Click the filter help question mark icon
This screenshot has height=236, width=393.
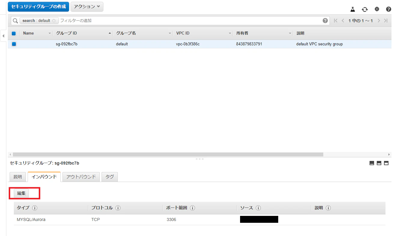pyautogui.click(x=325, y=21)
